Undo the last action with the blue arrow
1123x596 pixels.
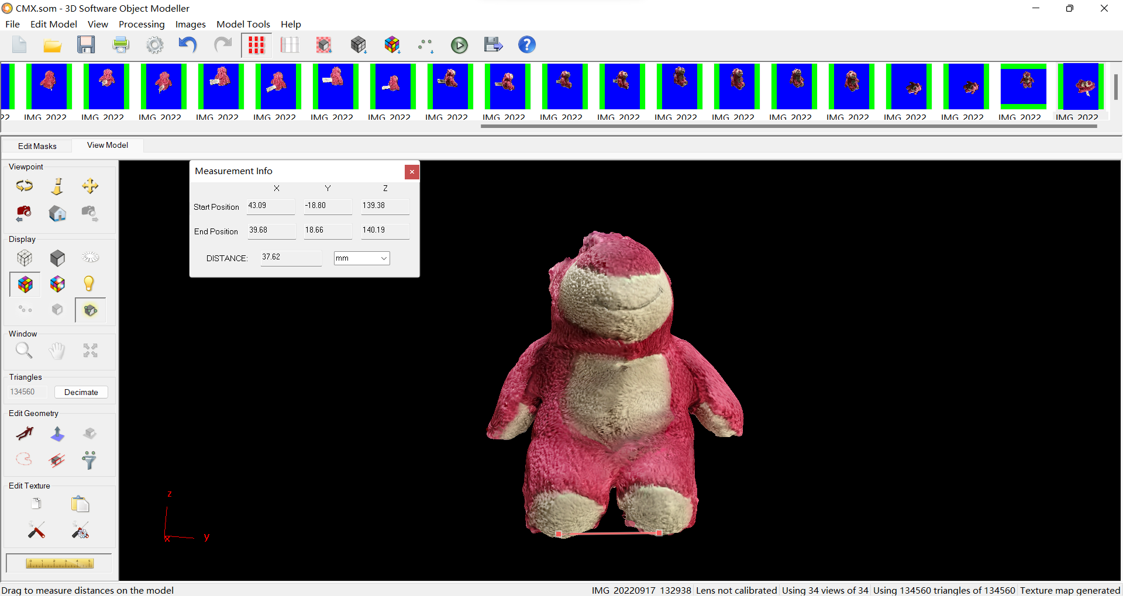pyautogui.click(x=188, y=45)
